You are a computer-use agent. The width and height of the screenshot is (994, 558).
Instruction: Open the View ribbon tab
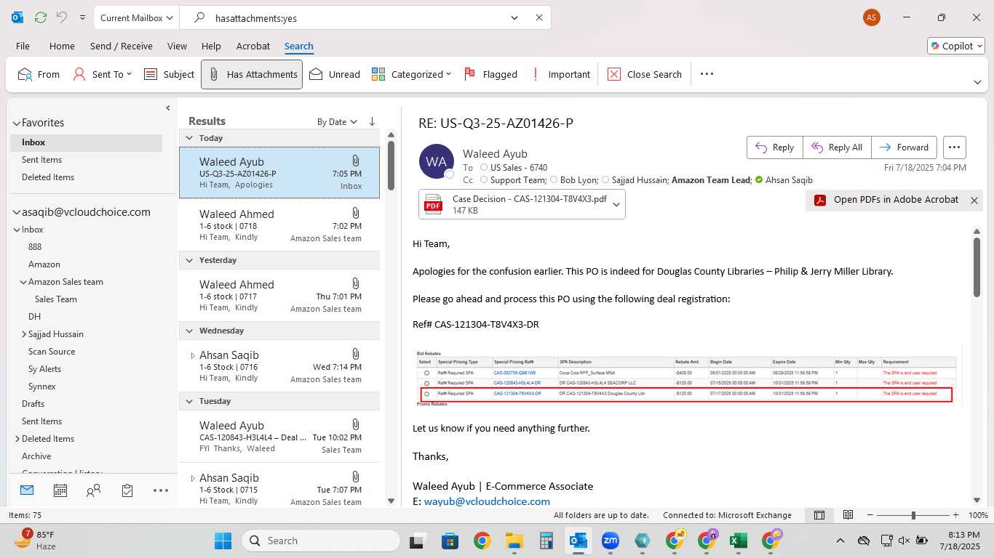(177, 46)
